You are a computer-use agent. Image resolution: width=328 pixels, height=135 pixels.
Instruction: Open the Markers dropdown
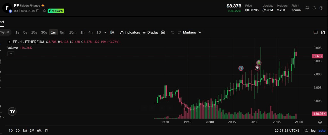pos(192,32)
